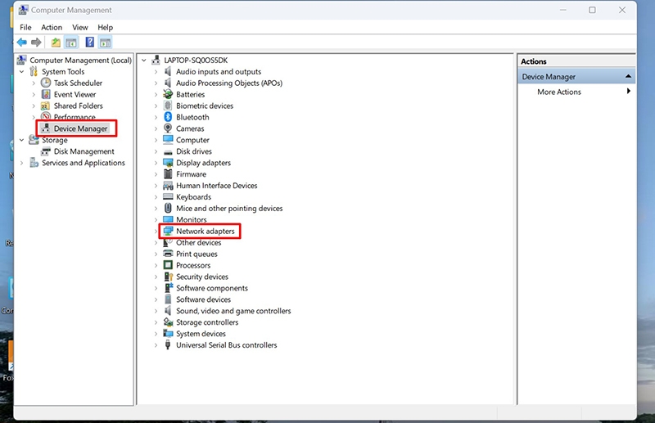Click More Actions in Actions pane
Viewport: 655px width, 423px height.
pos(559,92)
